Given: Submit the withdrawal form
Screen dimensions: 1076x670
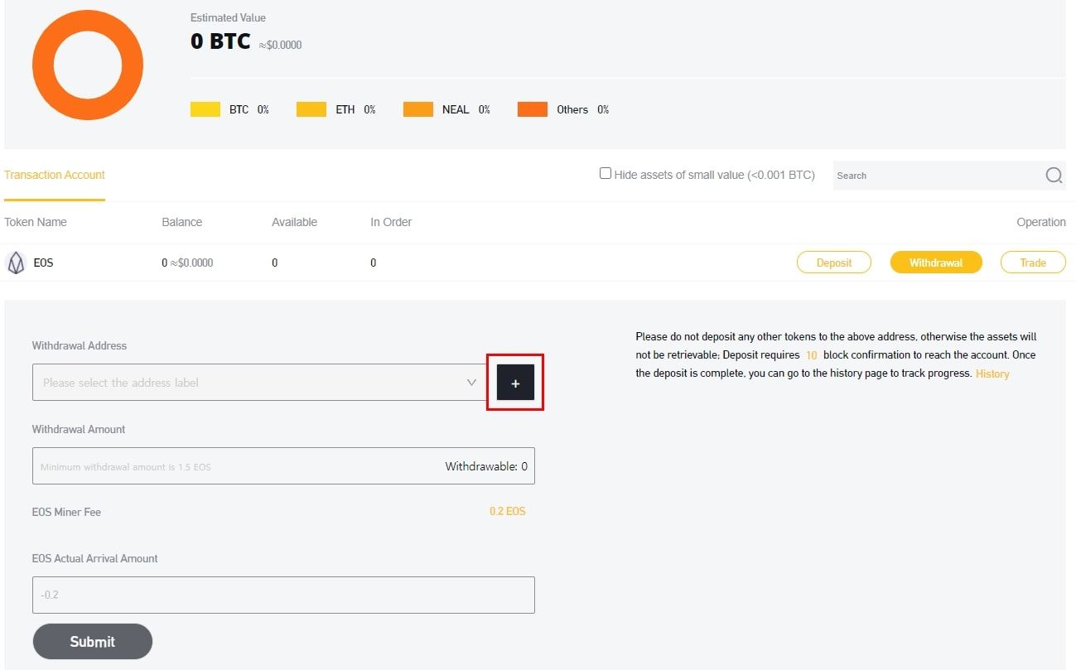Looking at the screenshot, I should click(x=92, y=642).
